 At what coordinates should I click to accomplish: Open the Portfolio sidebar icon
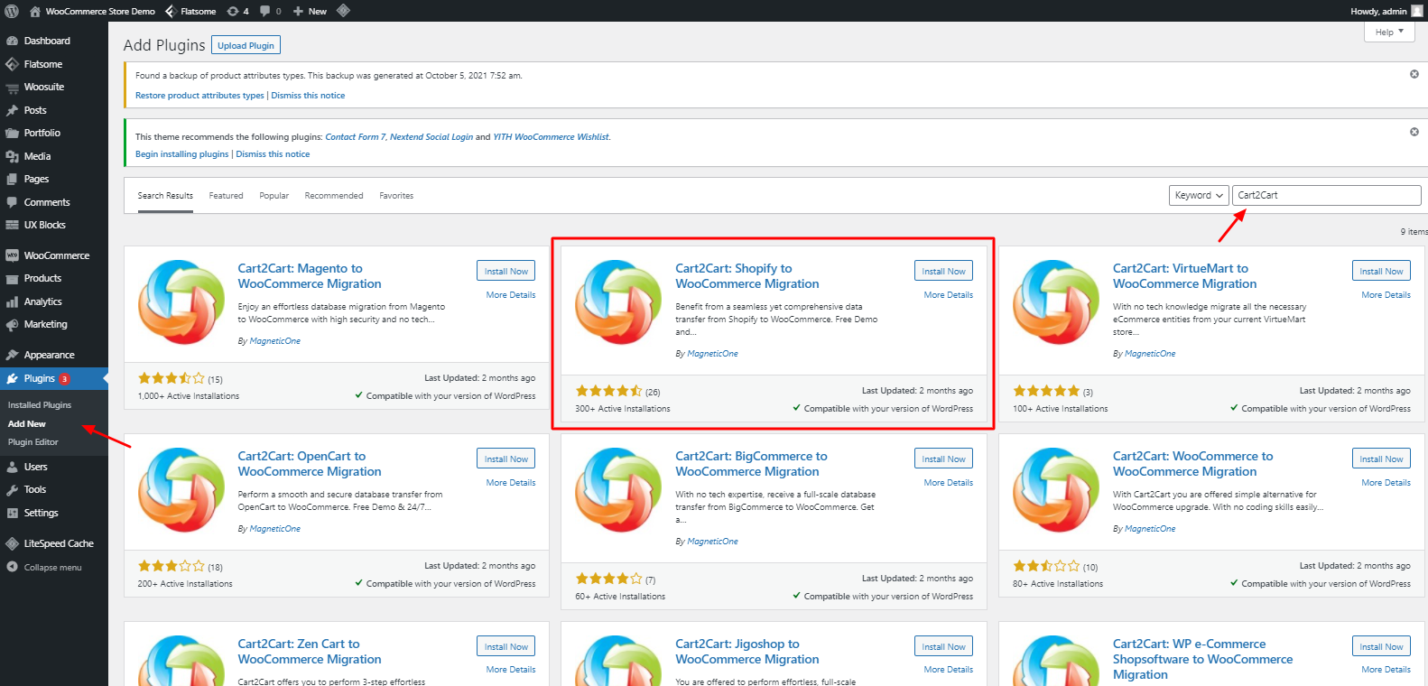[x=13, y=133]
